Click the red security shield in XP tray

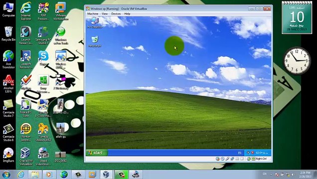[x=252, y=153]
